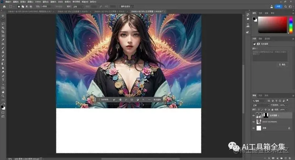Choose the Add to selection mode button

pyautogui.click(x=23, y=6)
